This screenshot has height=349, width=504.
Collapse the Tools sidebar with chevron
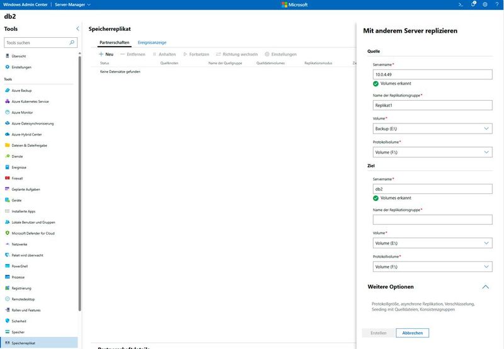pos(77,28)
